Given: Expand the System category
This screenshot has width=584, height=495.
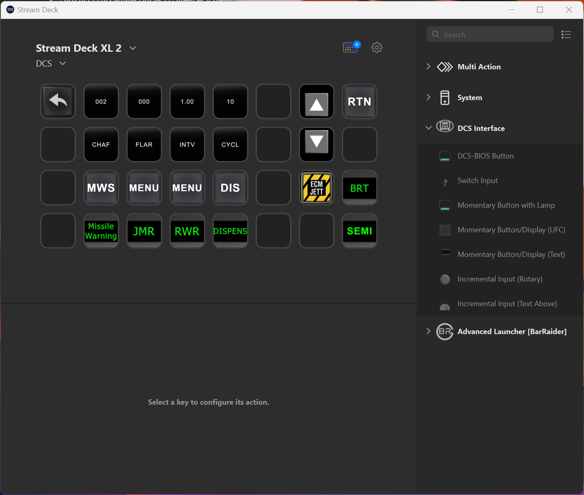Looking at the screenshot, I should (428, 97).
